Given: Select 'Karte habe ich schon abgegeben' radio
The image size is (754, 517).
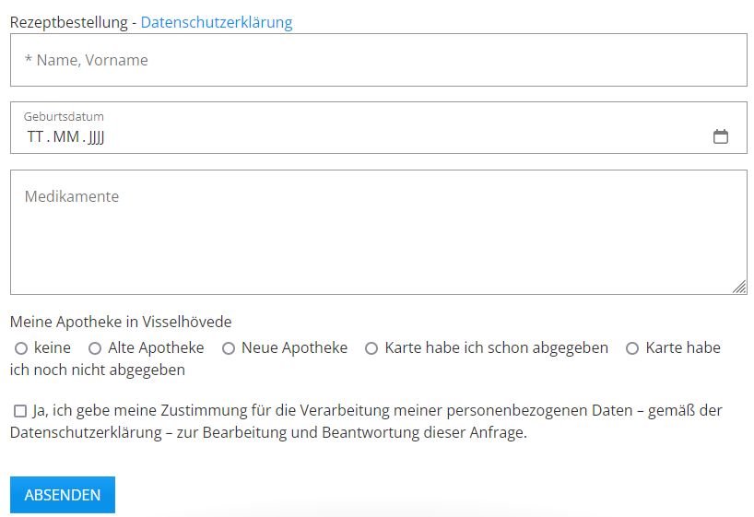Looking at the screenshot, I should (x=371, y=348).
